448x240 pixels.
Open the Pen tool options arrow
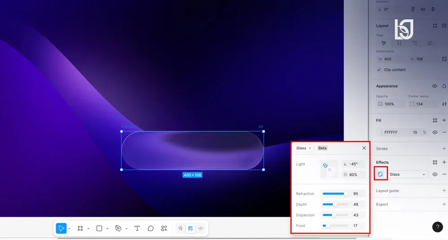[126, 228]
